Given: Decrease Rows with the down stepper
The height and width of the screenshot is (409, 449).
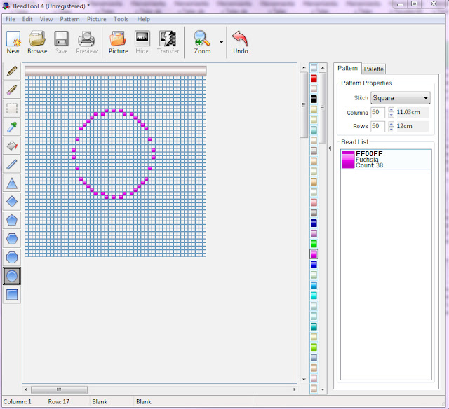Looking at the screenshot, I should [x=391, y=129].
